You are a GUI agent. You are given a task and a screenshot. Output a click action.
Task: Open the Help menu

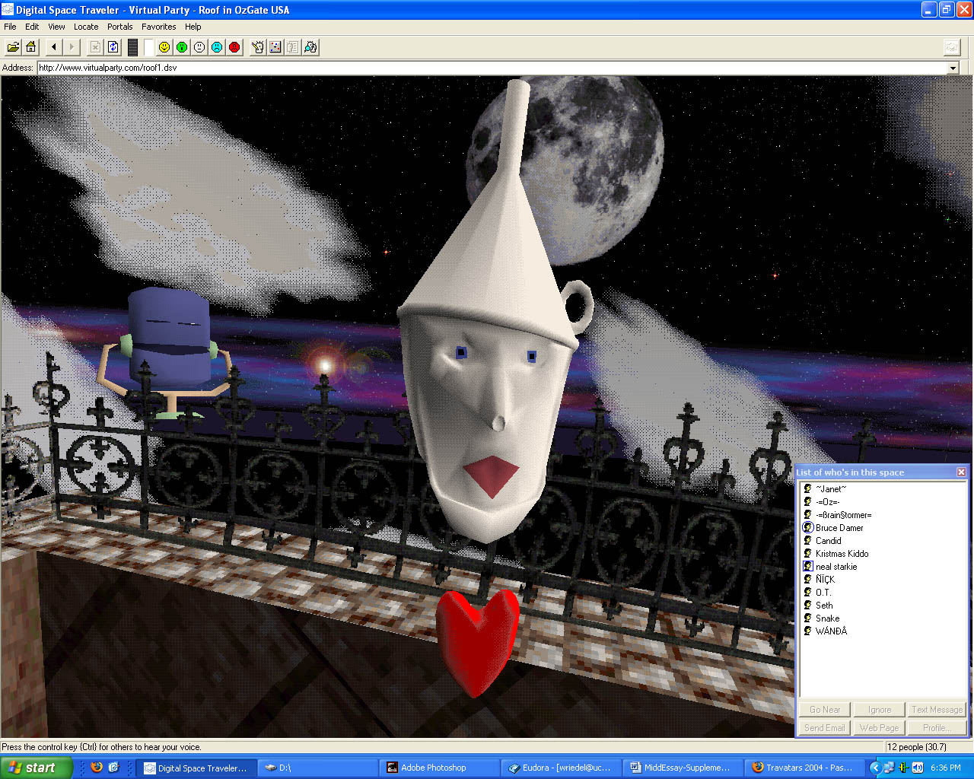coord(193,27)
